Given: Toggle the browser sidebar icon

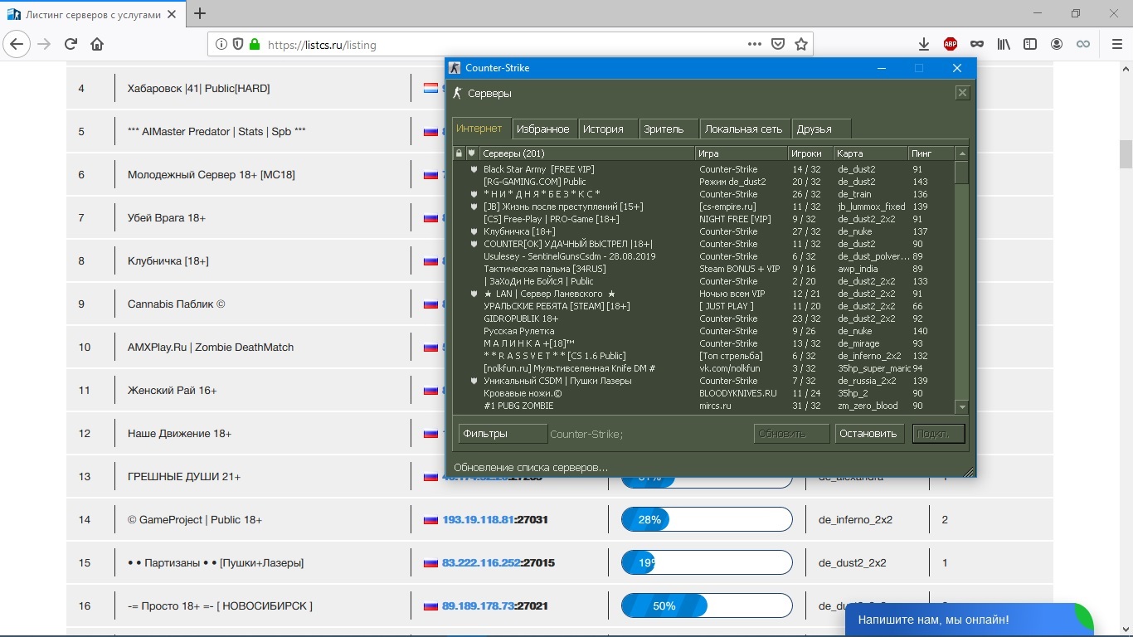Looking at the screenshot, I should coord(1030,44).
